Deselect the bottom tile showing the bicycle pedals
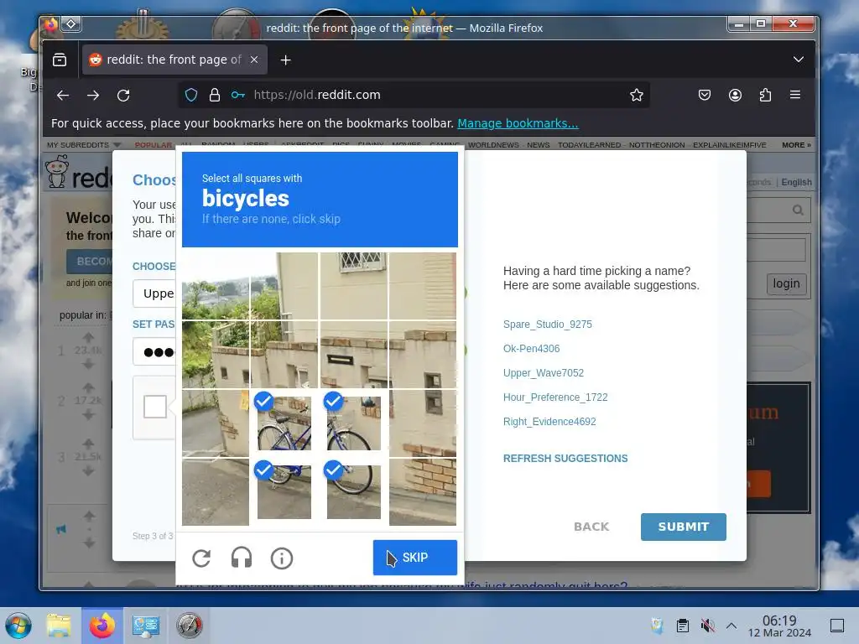The height and width of the screenshot is (644, 859). pos(284,491)
